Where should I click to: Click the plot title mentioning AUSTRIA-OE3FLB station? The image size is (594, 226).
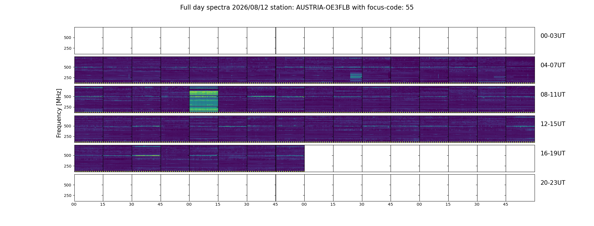pos(297,8)
